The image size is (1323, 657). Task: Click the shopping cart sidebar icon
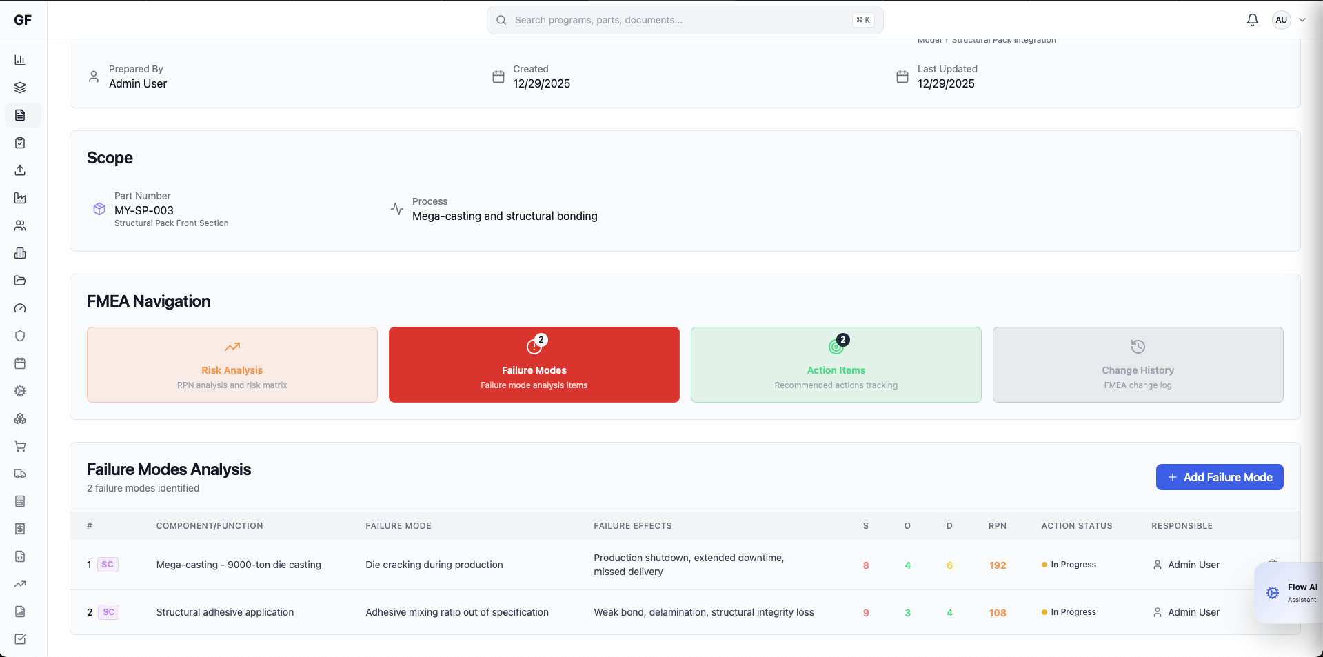(x=20, y=446)
